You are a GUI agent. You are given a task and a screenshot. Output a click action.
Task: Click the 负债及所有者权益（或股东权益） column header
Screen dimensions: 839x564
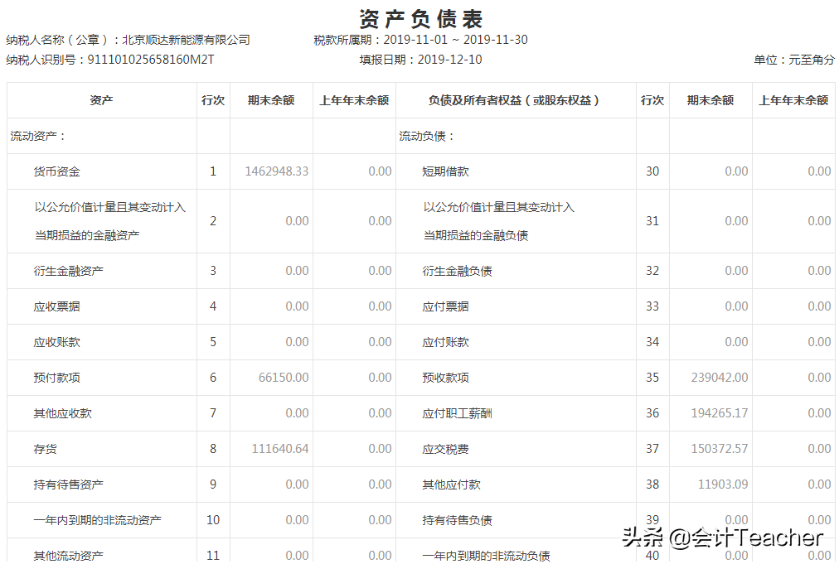[x=513, y=100]
